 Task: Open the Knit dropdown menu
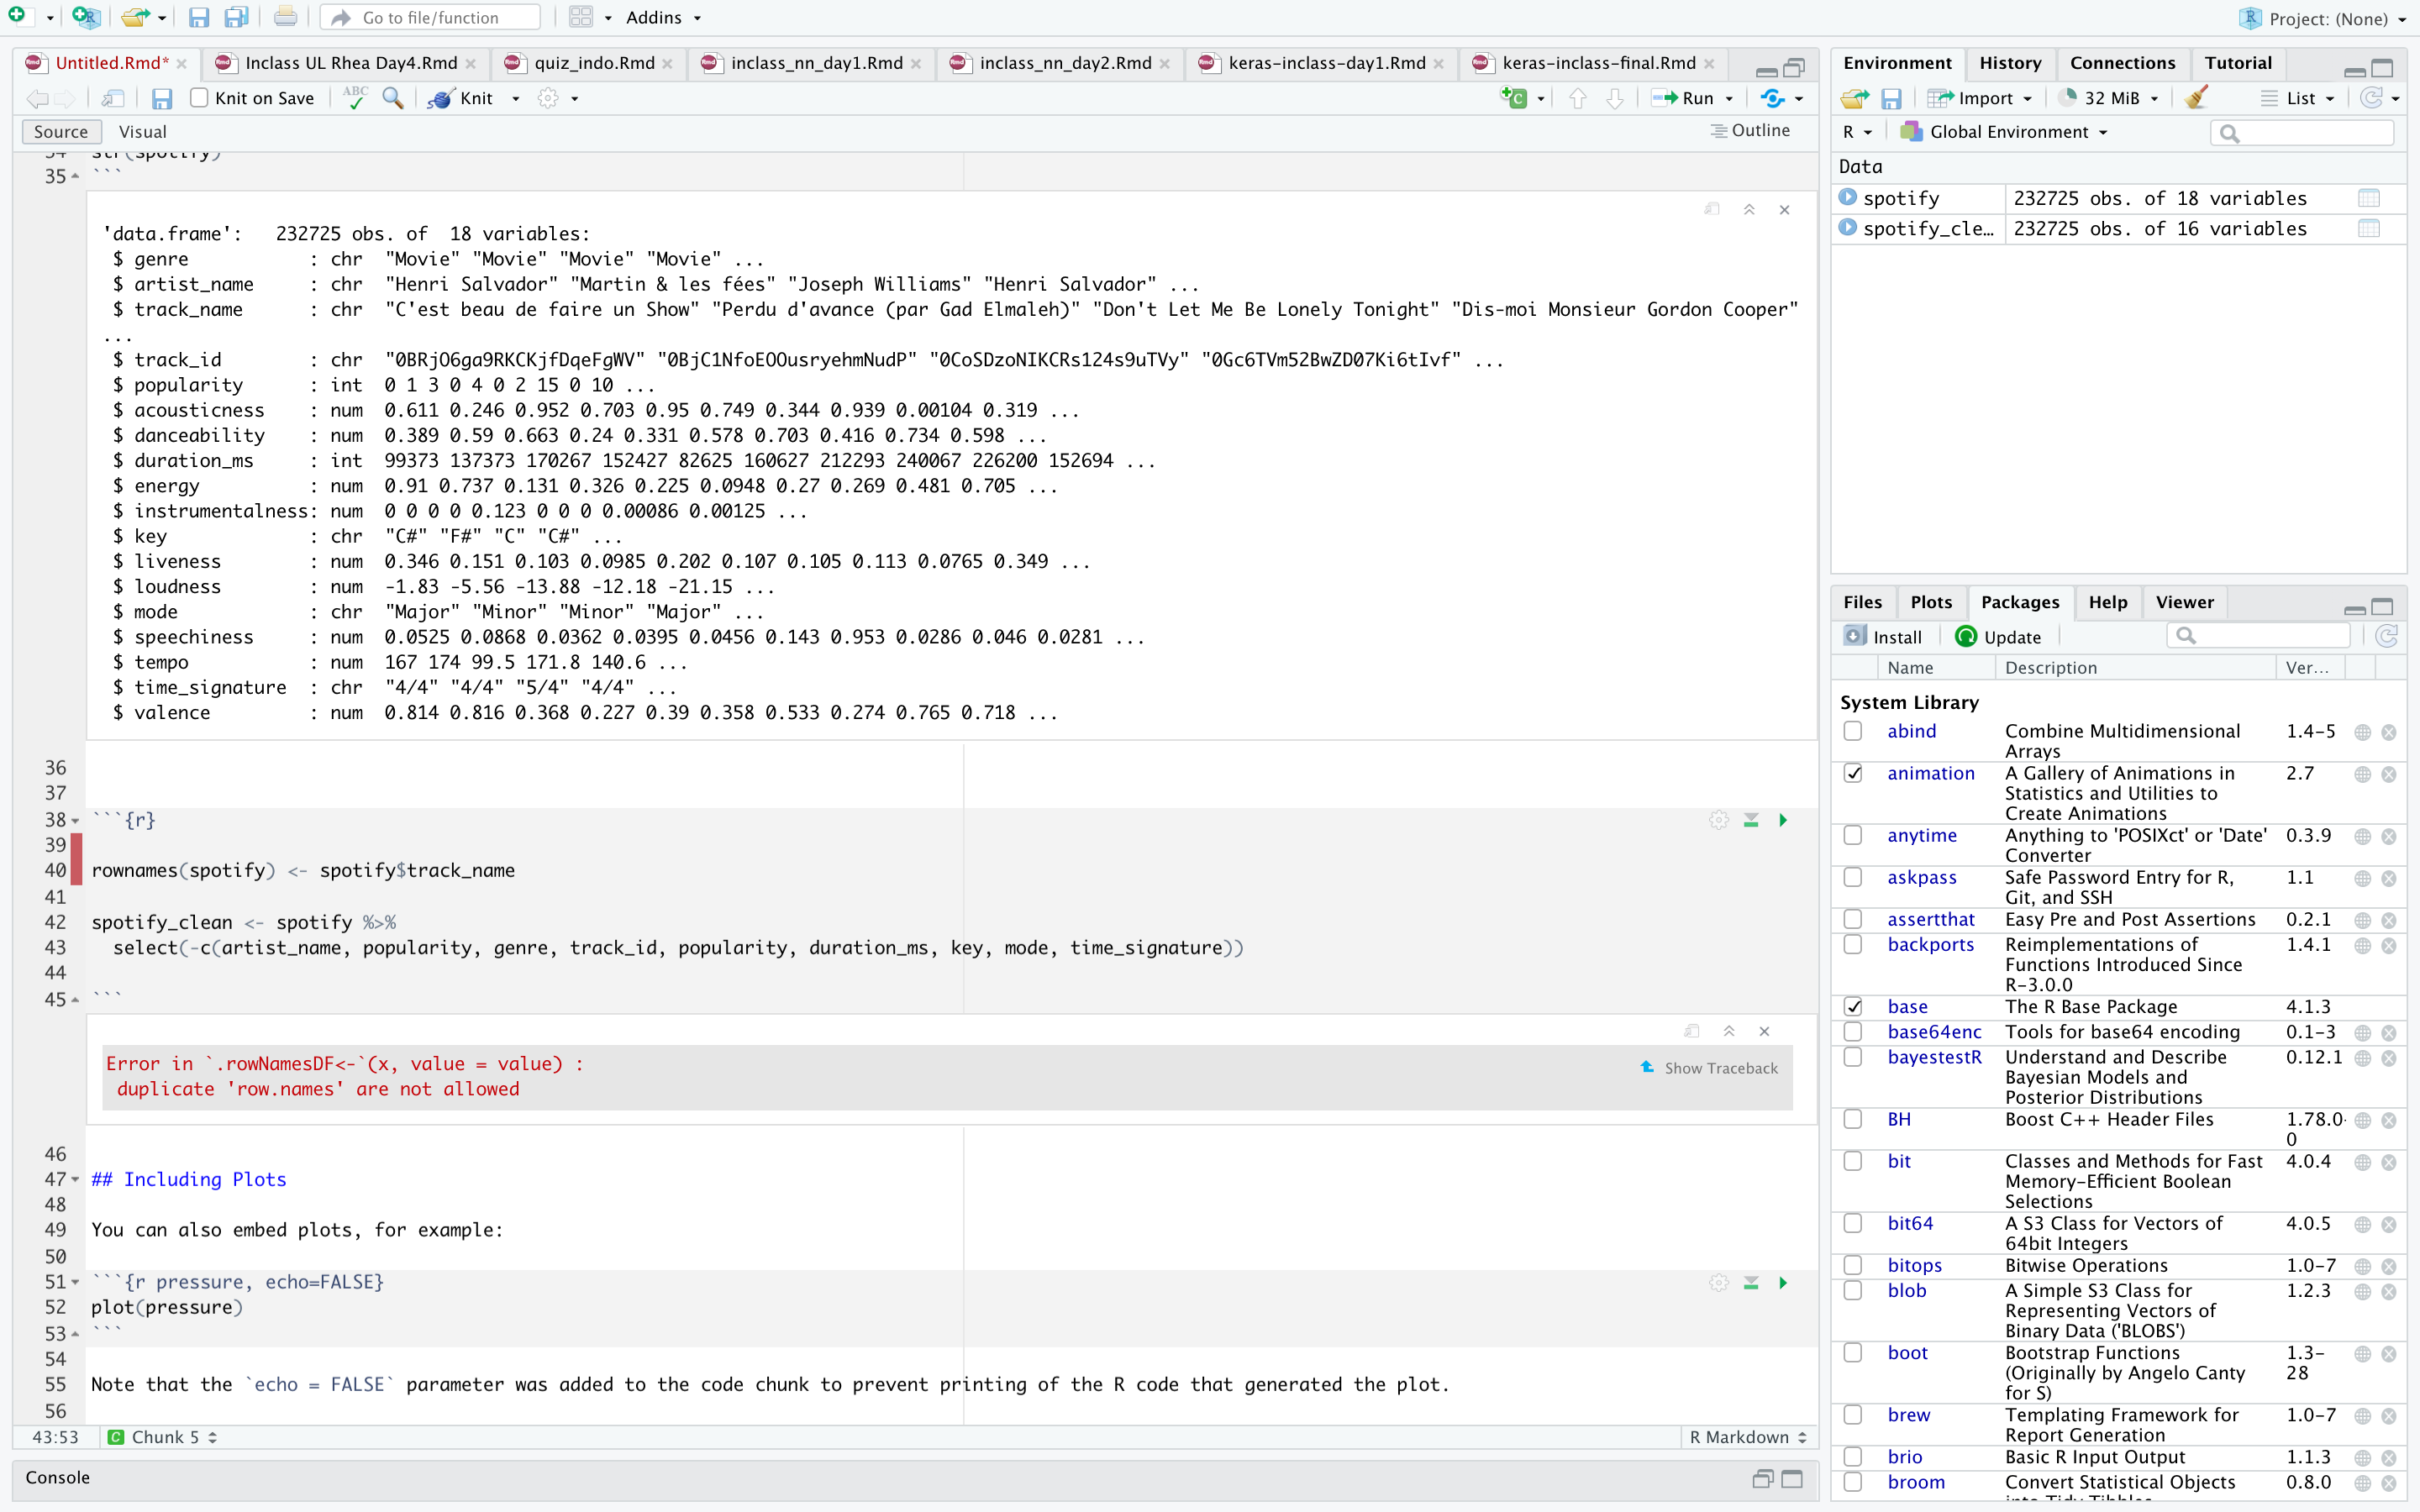(x=515, y=98)
